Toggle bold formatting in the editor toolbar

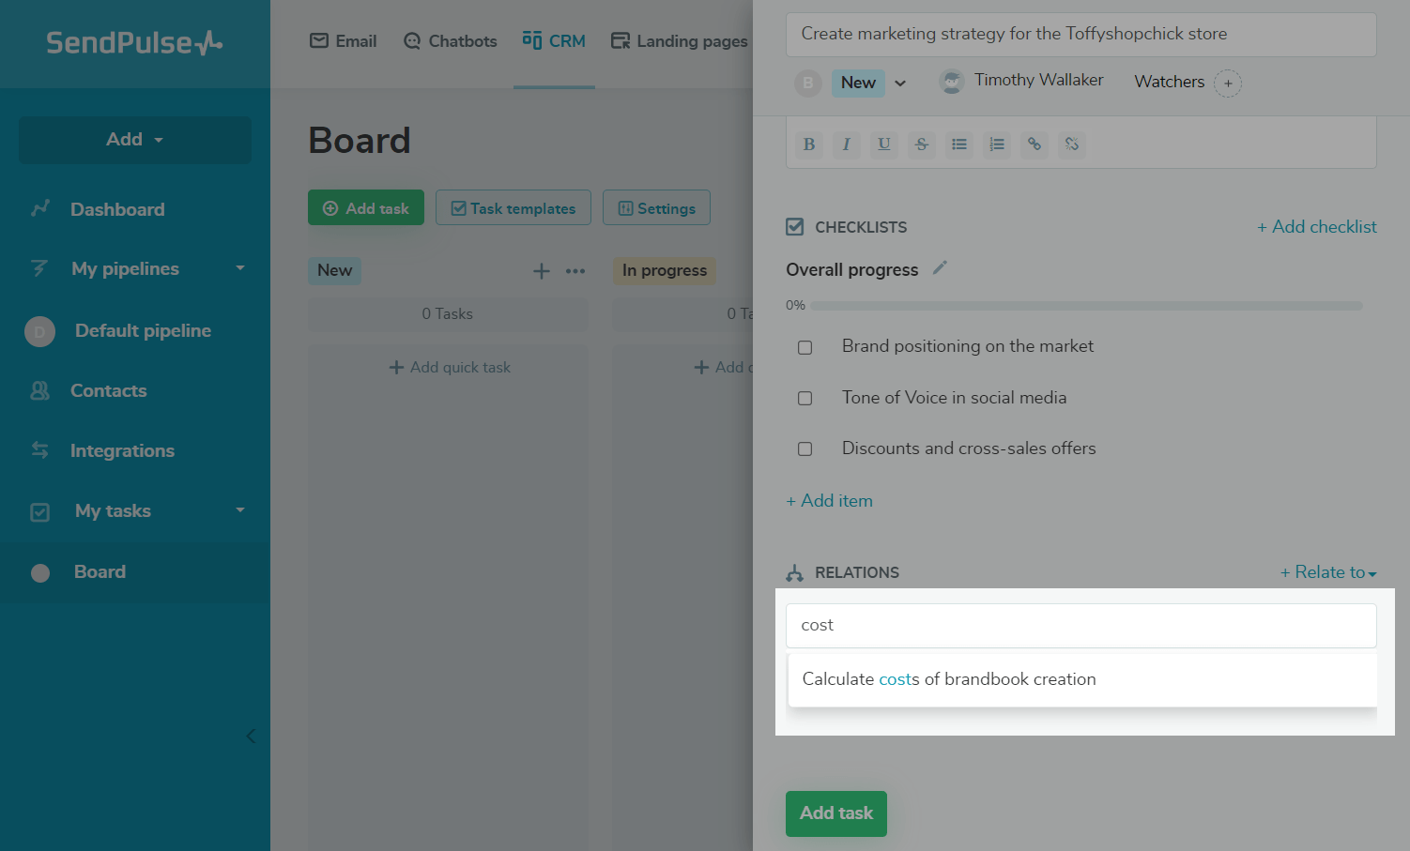pyautogui.click(x=809, y=144)
